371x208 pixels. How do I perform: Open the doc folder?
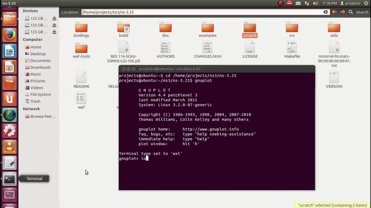tap(166, 30)
